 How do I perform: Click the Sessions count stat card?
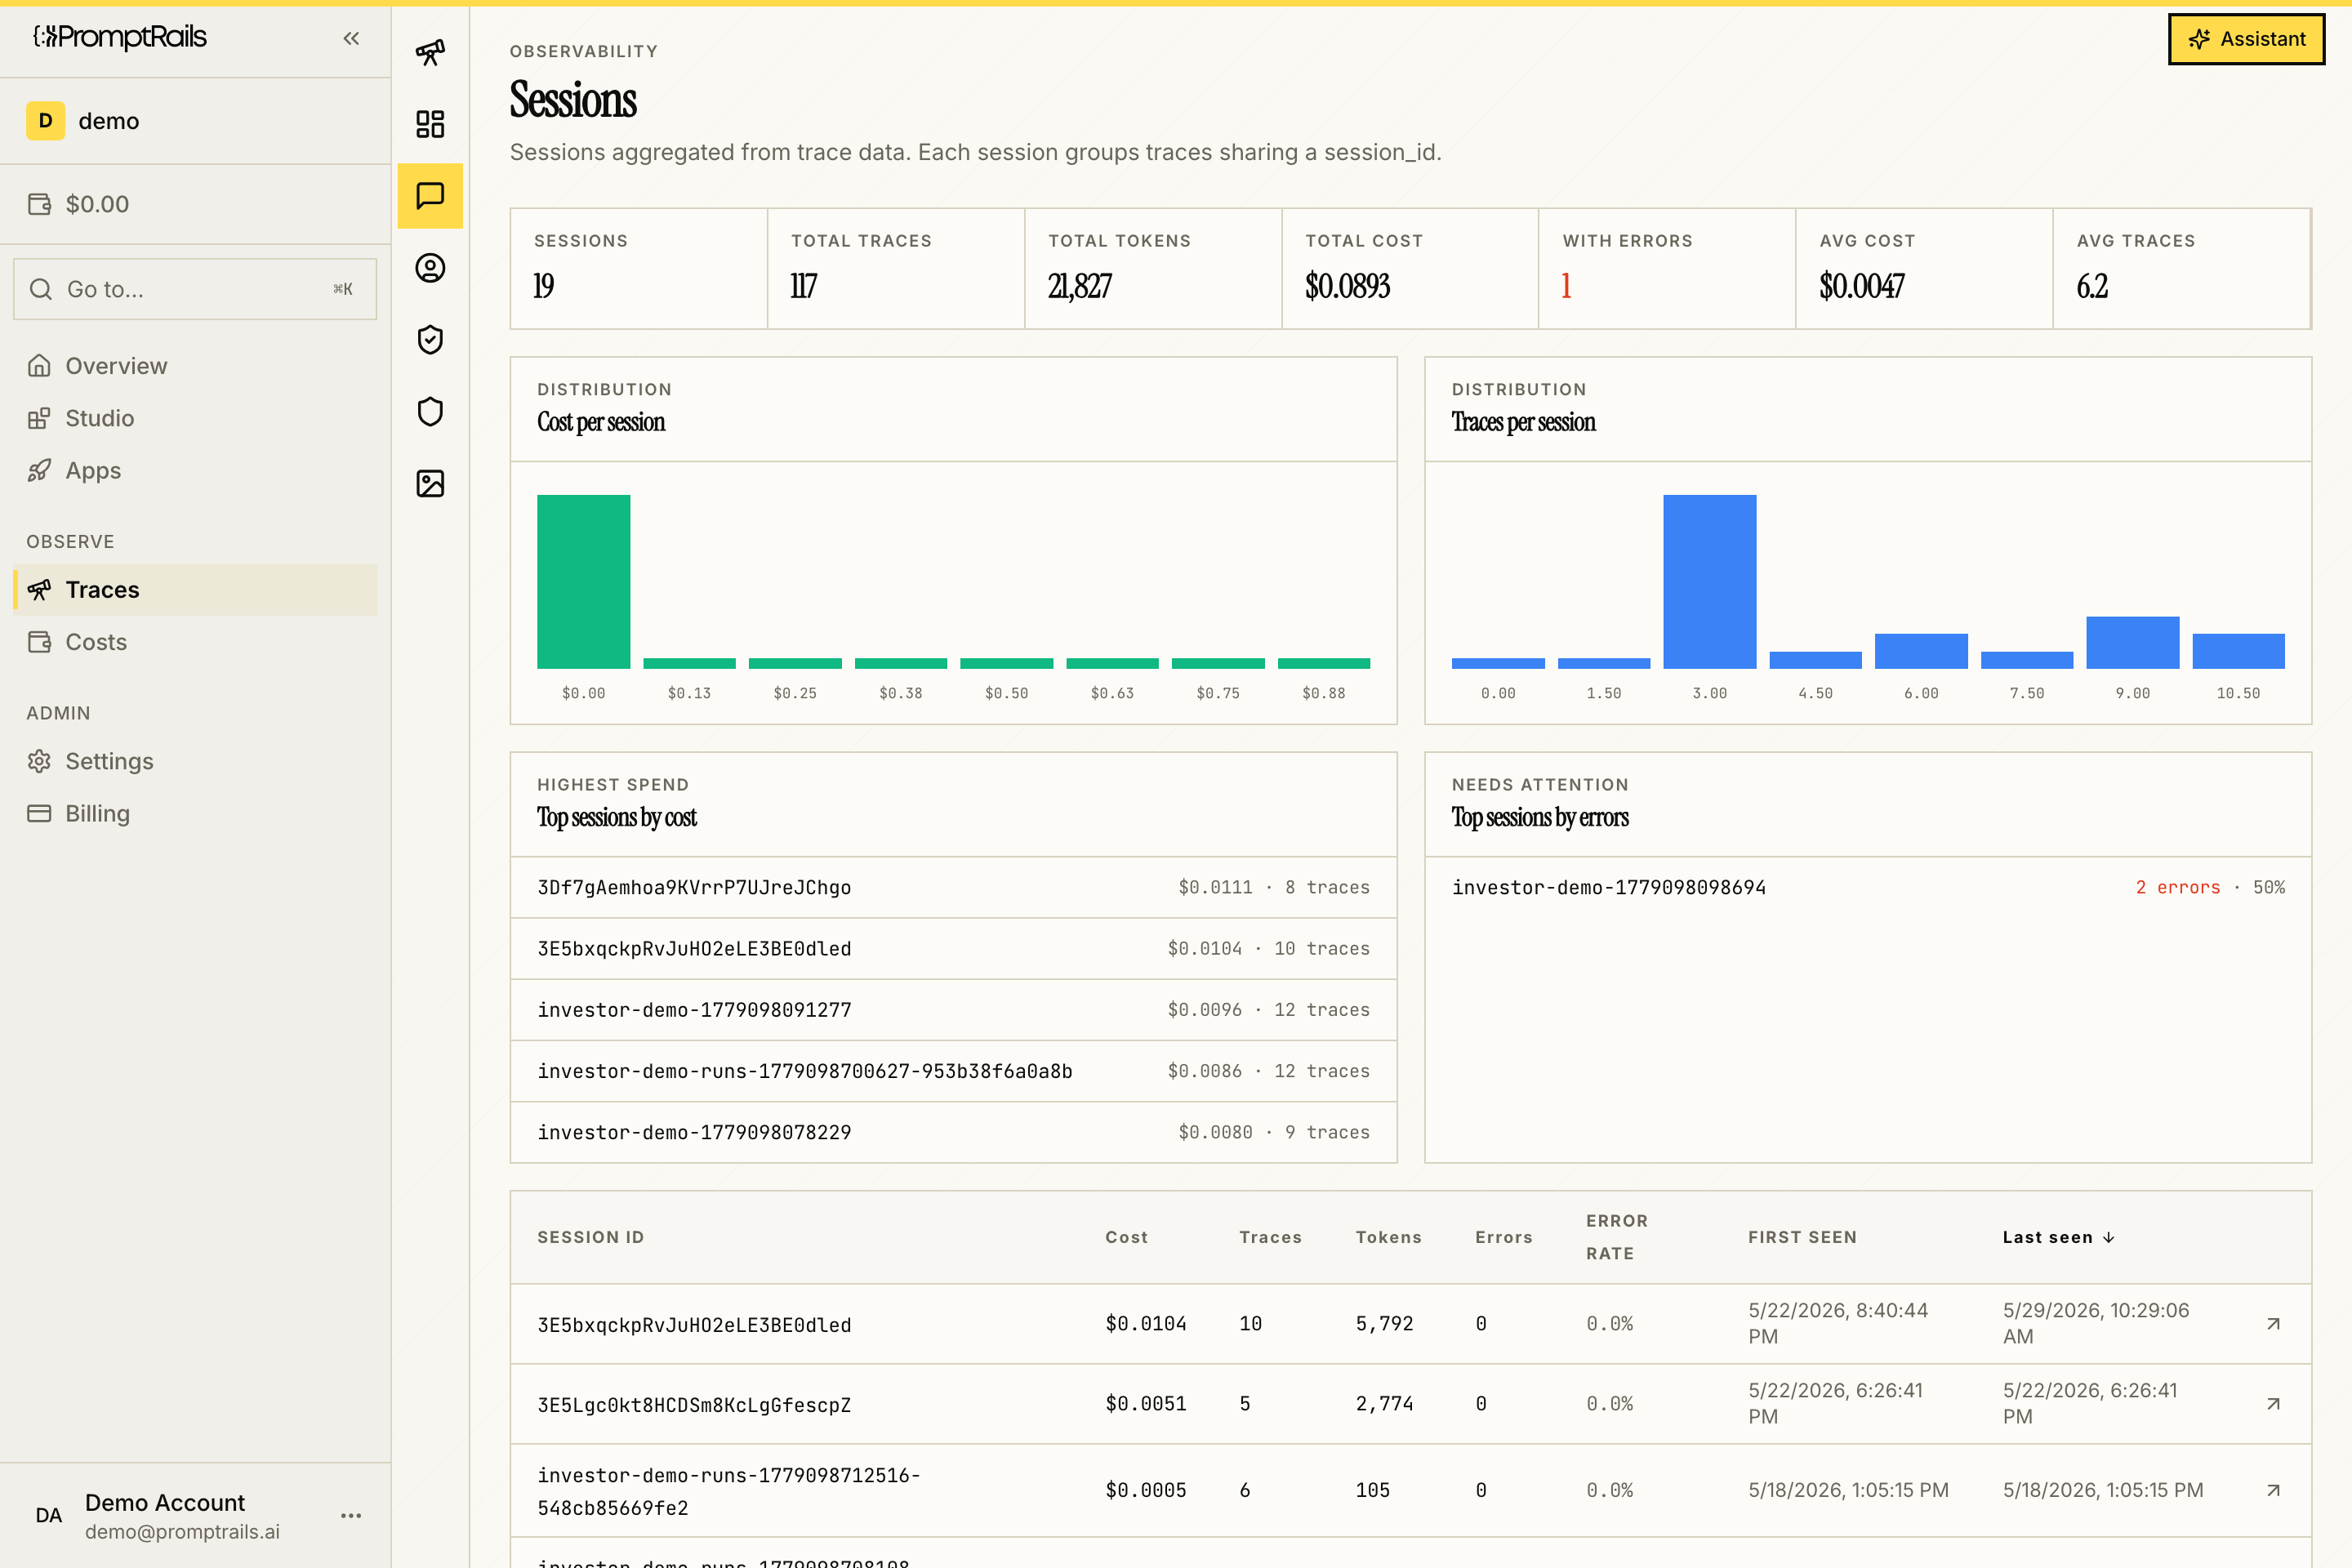pyautogui.click(x=639, y=268)
